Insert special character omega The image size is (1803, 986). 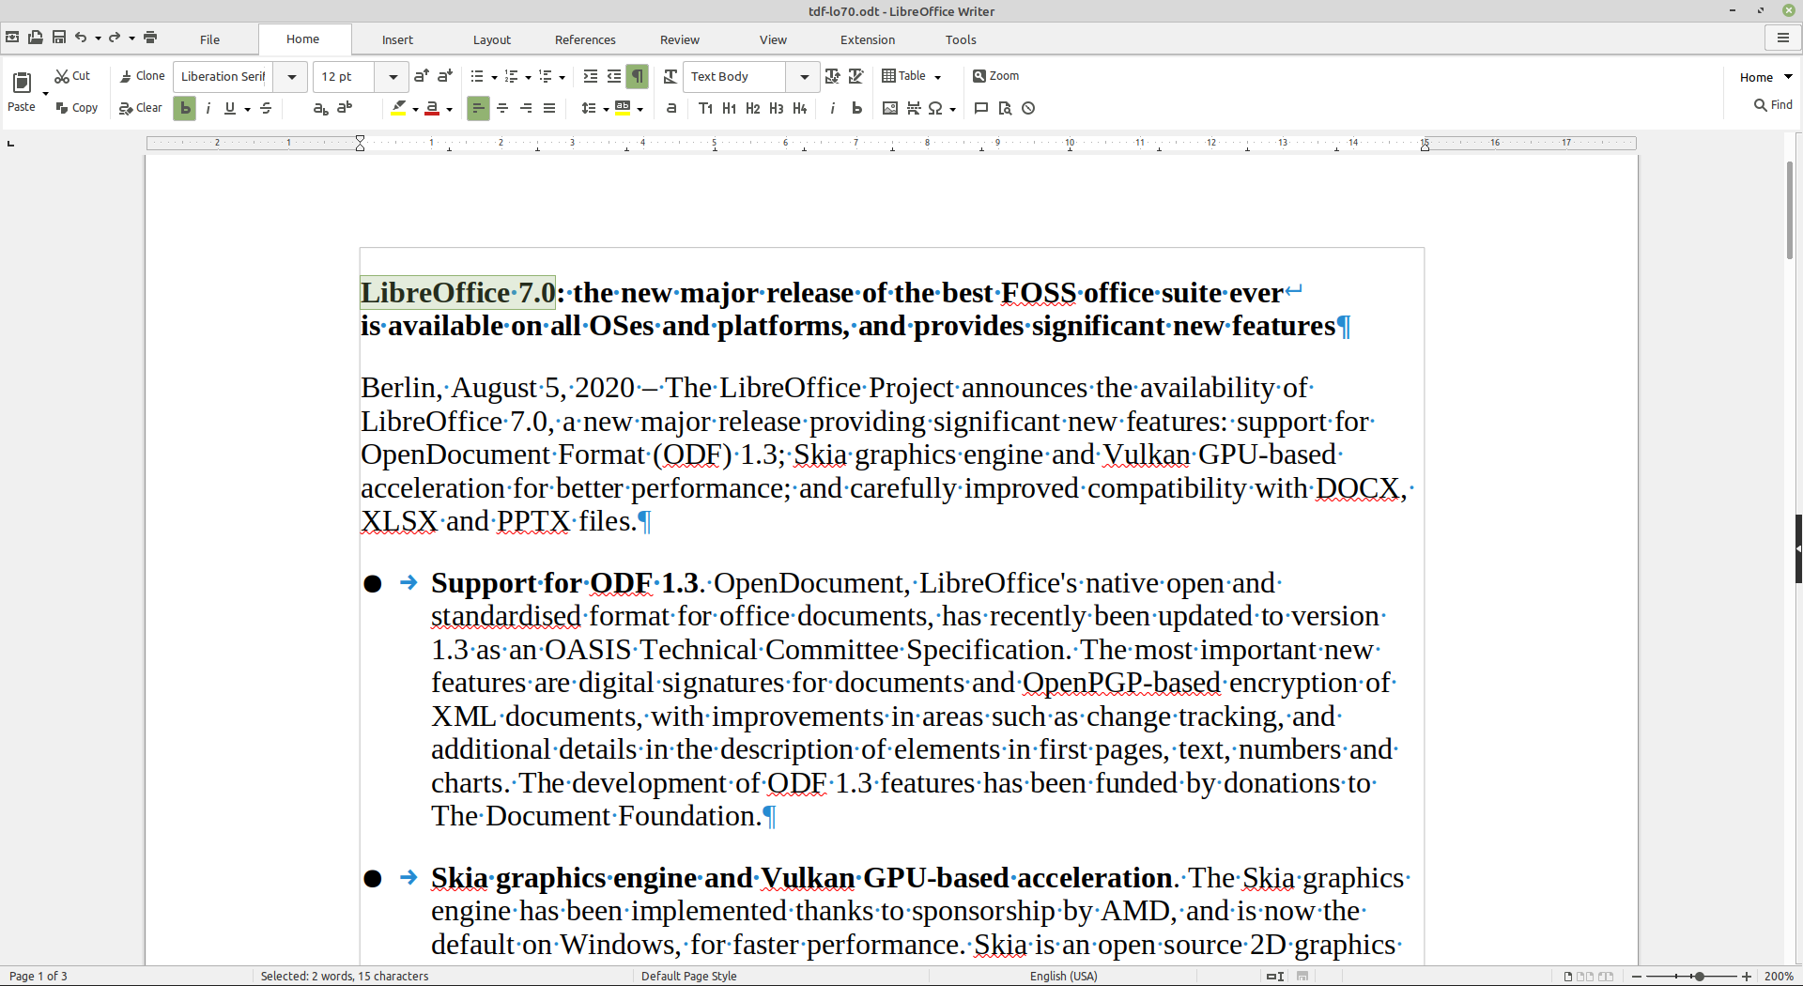coord(935,109)
